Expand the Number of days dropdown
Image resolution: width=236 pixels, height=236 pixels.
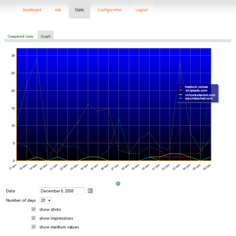coord(45,200)
